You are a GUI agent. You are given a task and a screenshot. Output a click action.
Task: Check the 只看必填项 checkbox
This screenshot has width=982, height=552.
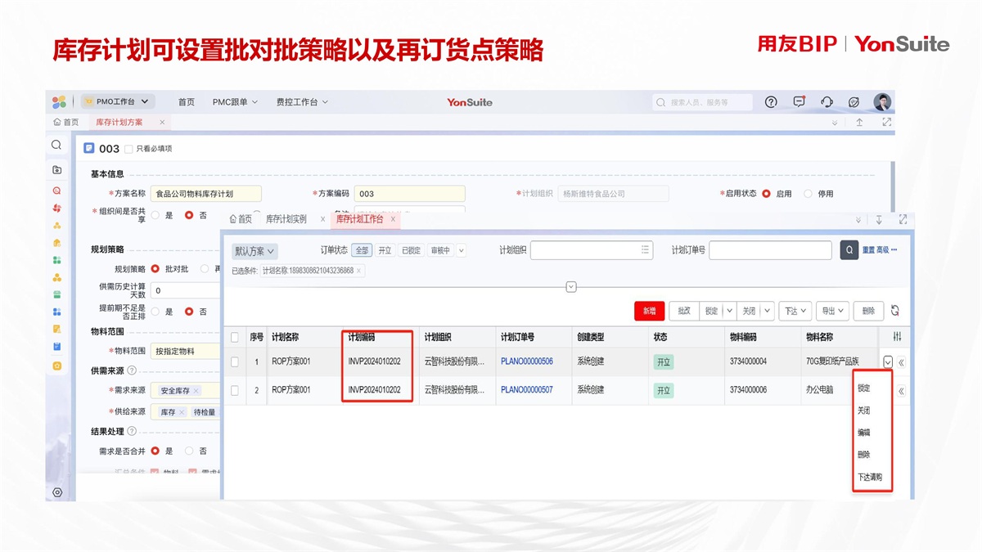[128, 149]
